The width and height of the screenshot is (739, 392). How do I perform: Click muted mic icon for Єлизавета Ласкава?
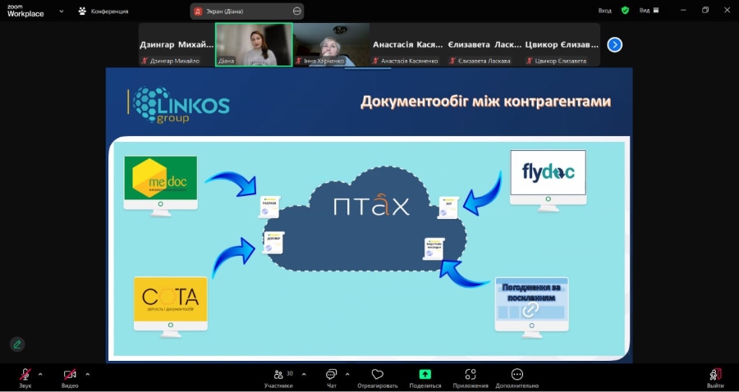(x=452, y=61)
